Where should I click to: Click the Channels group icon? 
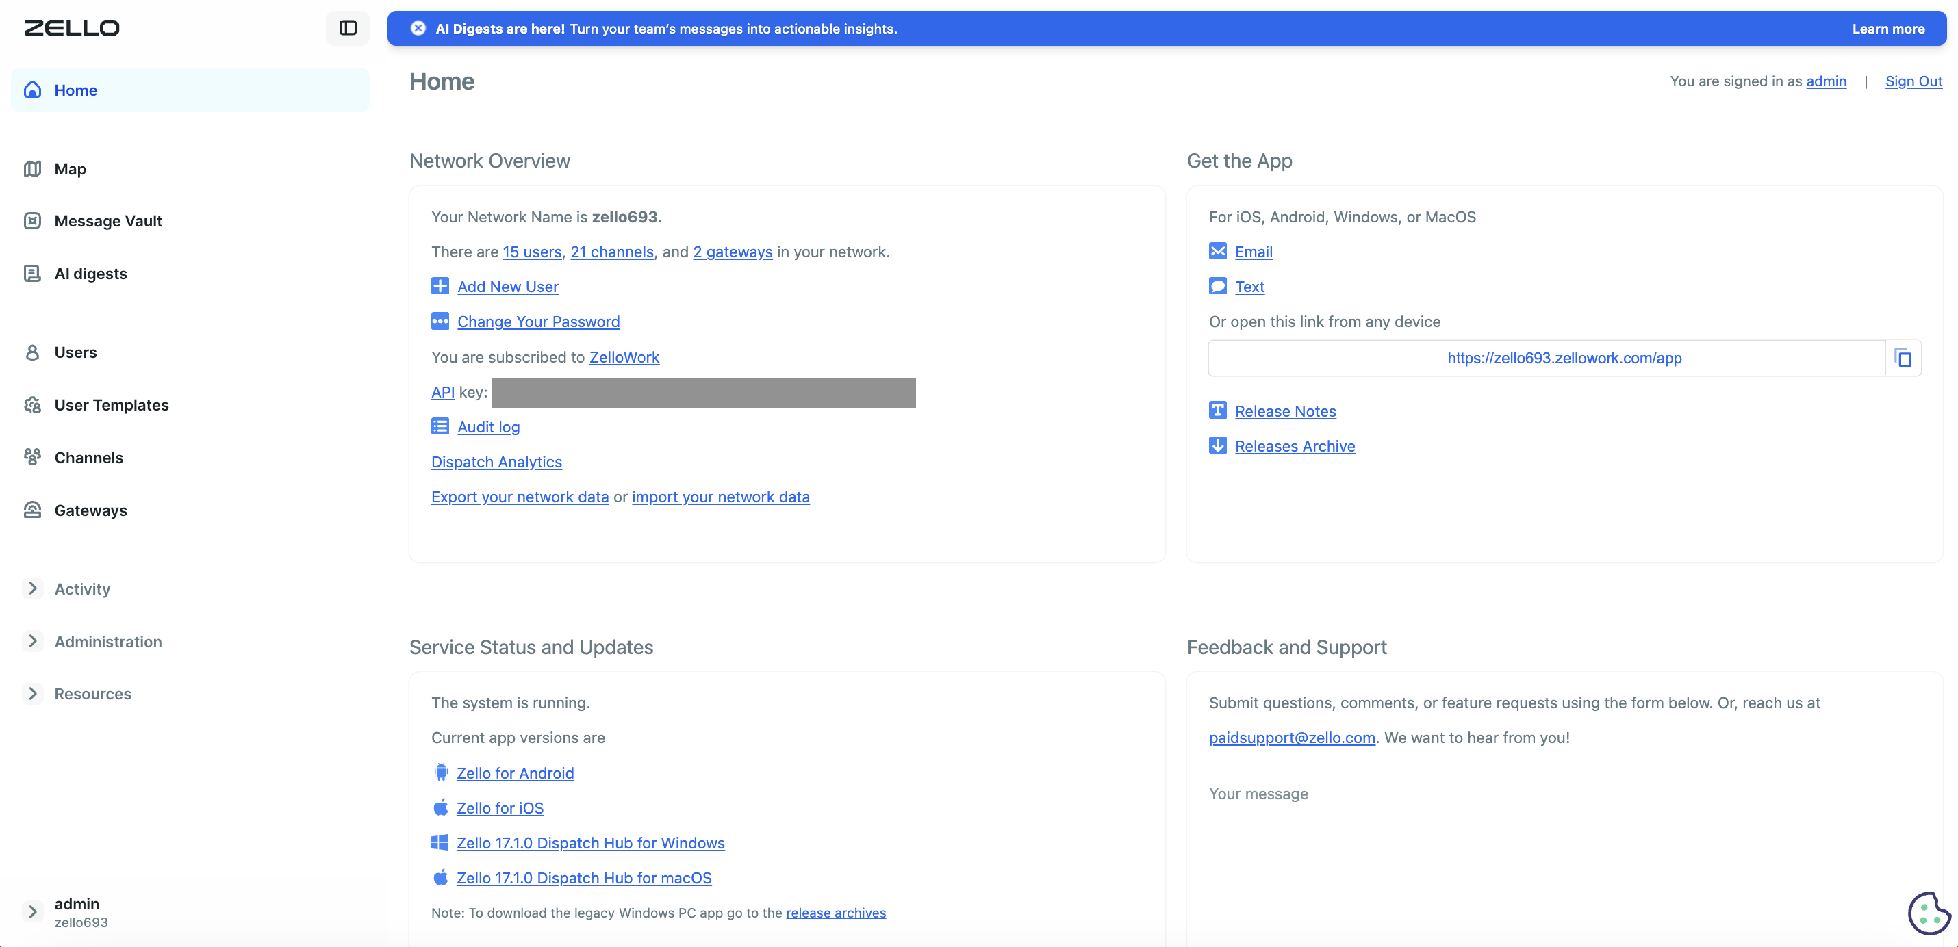[x=33, y=457]
